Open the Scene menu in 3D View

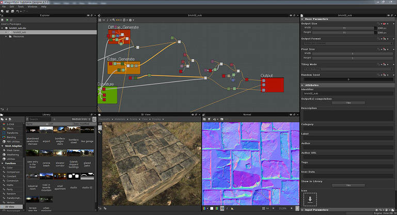[x=133, y=119]
